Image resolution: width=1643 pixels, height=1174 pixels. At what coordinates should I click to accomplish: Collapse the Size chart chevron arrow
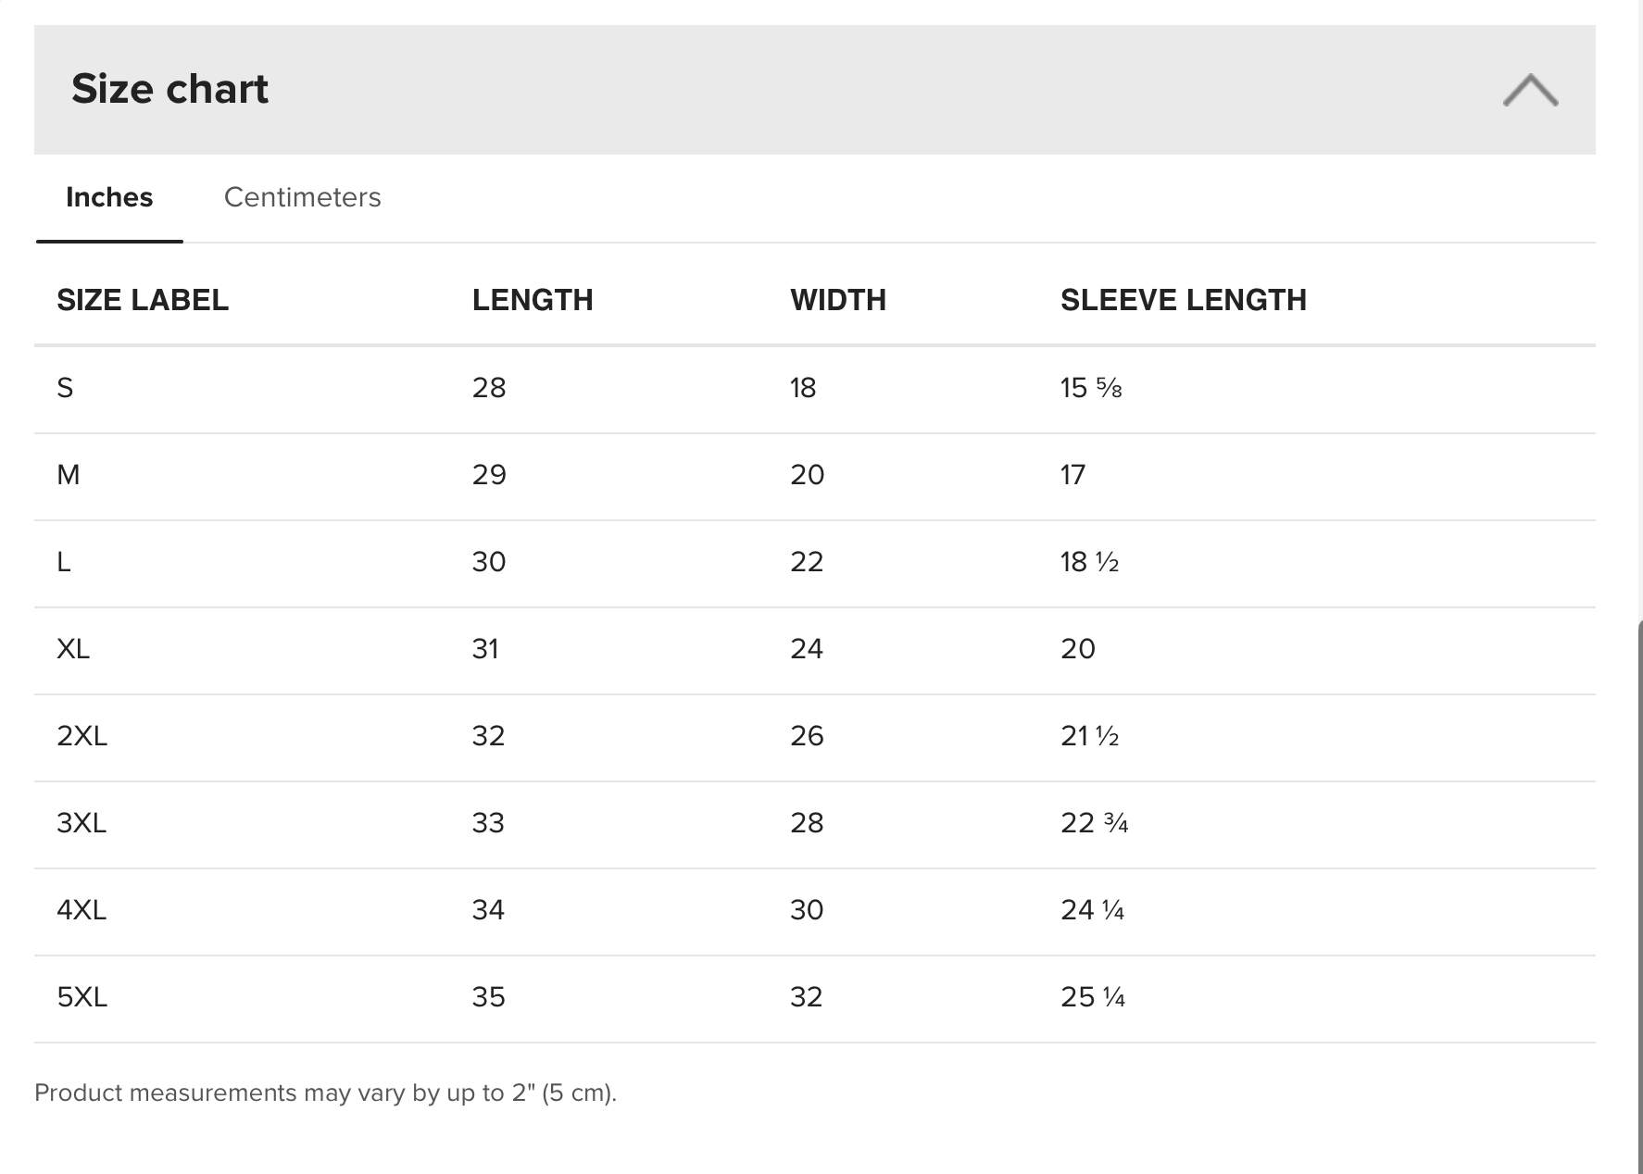coord(1530,90)
